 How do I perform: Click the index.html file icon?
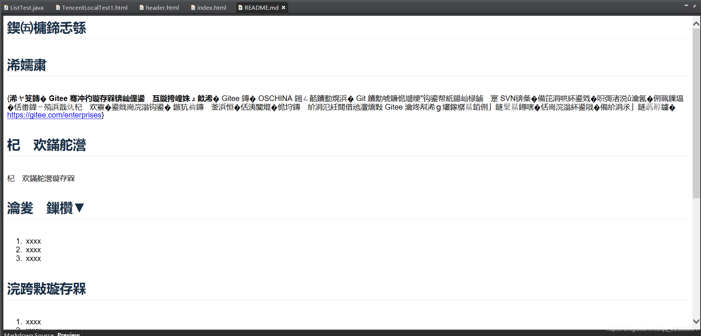click(193, 8)
